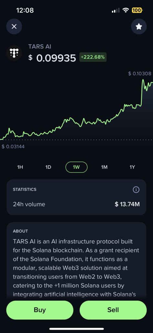153x333 pixels.
Task: Select the 1D chart timeframe
Action: pos(49,167)
